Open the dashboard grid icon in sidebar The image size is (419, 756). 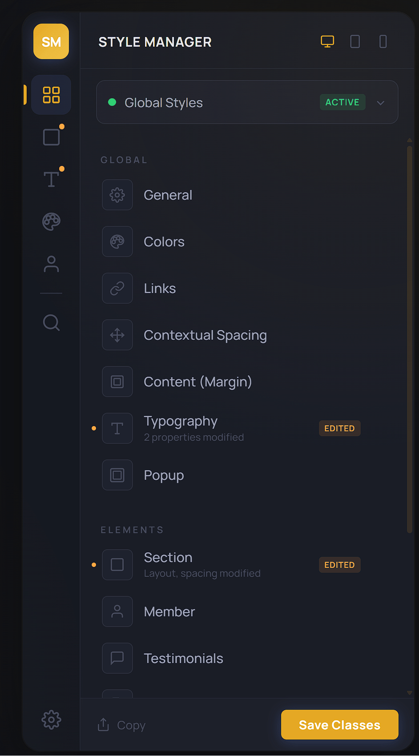click(51, 95)
